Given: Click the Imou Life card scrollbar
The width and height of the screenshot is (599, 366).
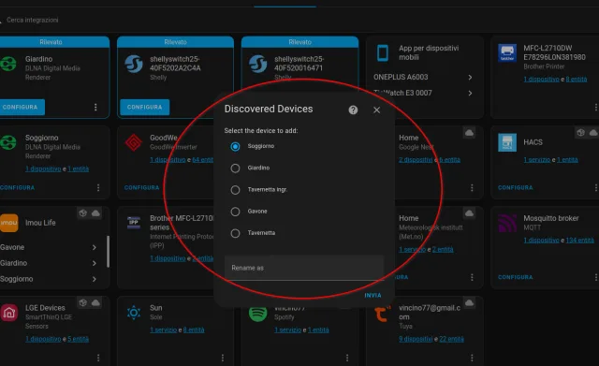Looking at the screenshot, I should point(109,252).
